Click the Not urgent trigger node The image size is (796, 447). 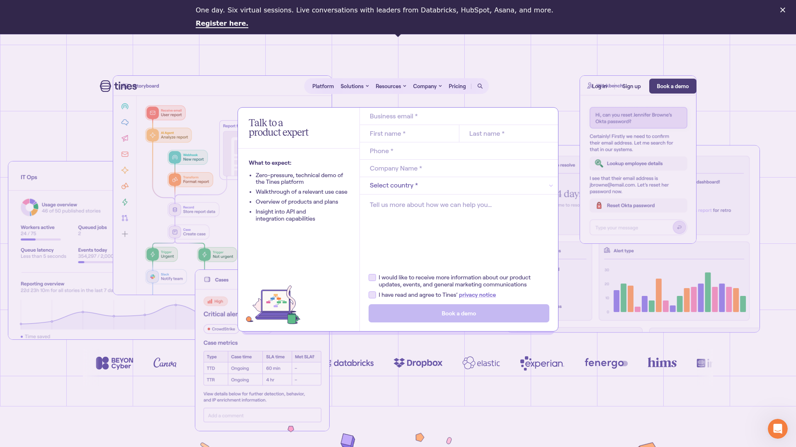217,255
